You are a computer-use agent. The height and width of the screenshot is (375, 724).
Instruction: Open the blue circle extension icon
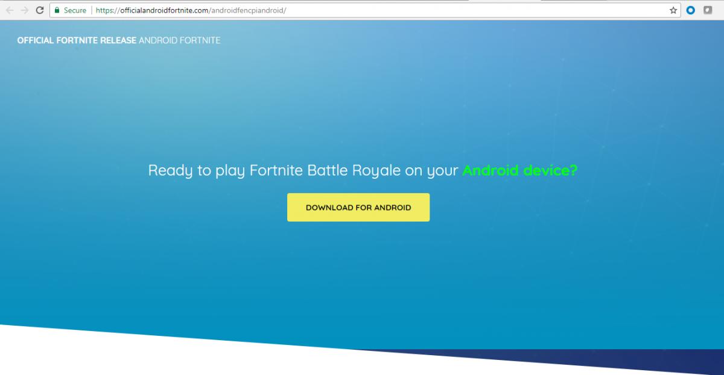point(691,10)
